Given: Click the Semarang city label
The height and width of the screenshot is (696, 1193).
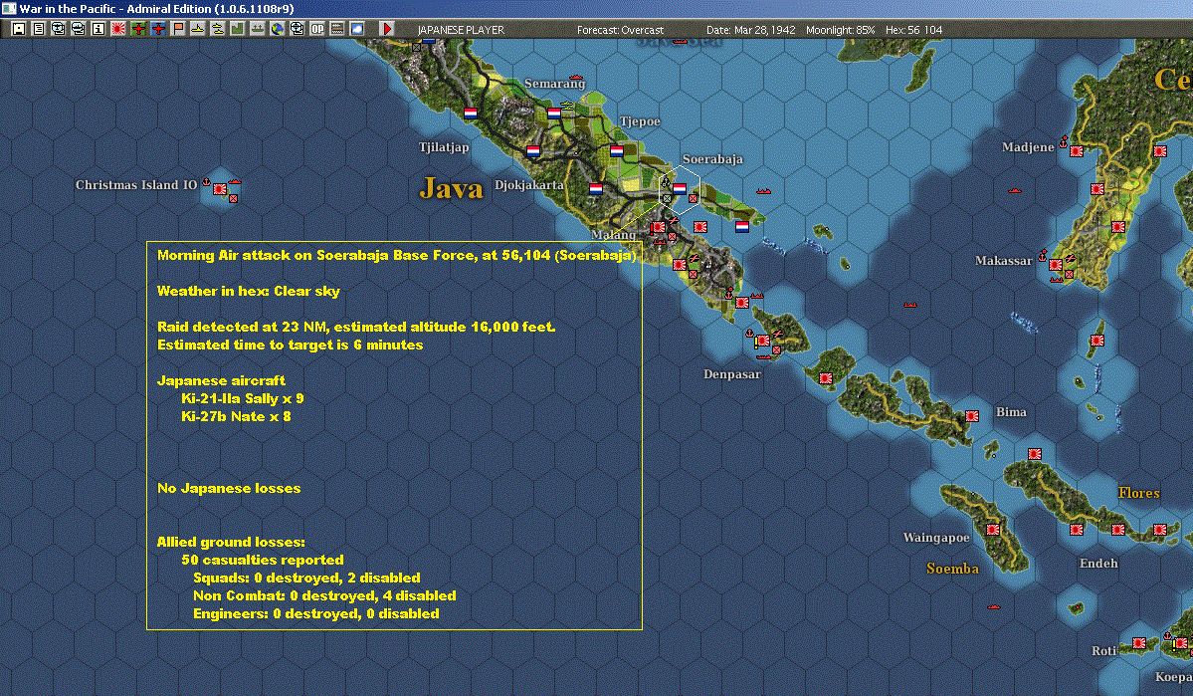Looking at the screenshot, I should [554, 83].
